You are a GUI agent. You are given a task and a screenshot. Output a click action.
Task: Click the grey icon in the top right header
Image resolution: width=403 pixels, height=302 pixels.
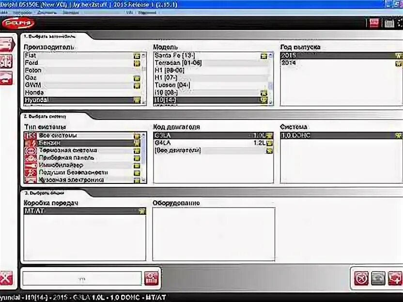389,23
